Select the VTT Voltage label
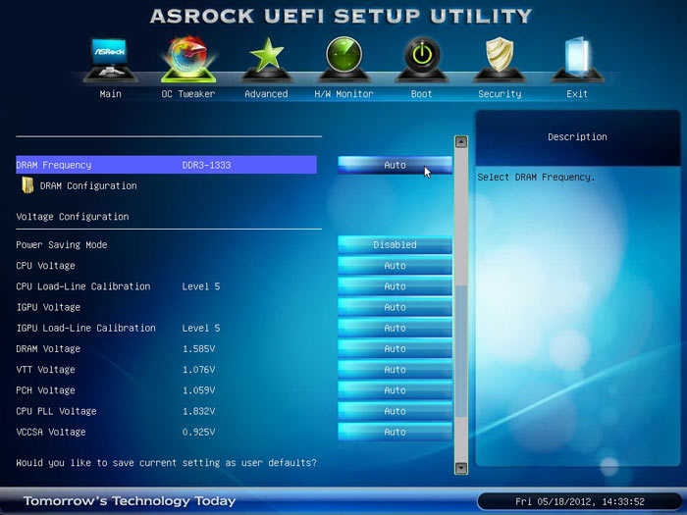The image size is (687, 515). click(x=45, y=370)
